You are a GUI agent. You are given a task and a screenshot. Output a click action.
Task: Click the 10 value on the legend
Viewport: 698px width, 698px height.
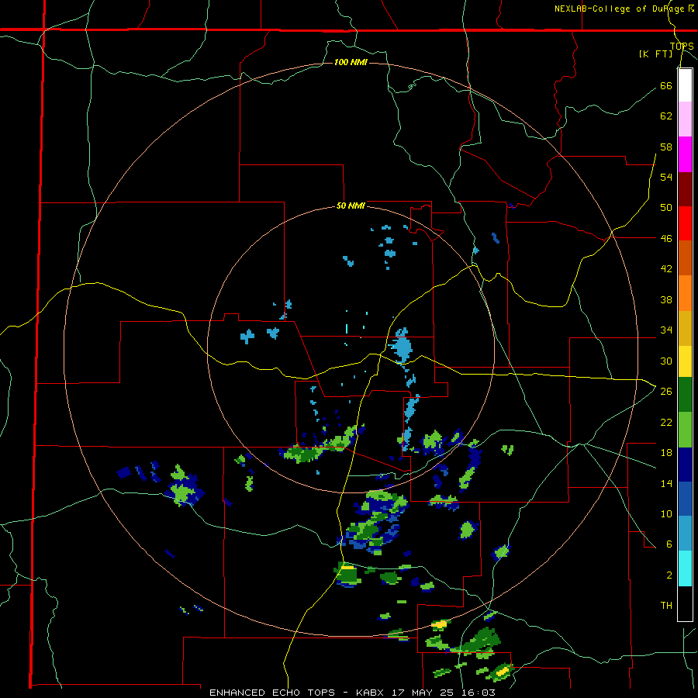[666, 513]
